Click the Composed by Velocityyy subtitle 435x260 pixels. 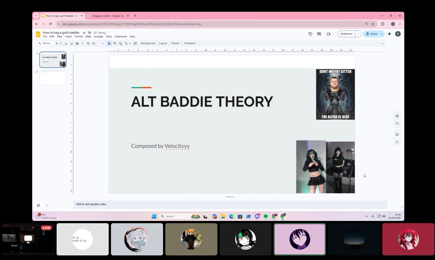160,146
